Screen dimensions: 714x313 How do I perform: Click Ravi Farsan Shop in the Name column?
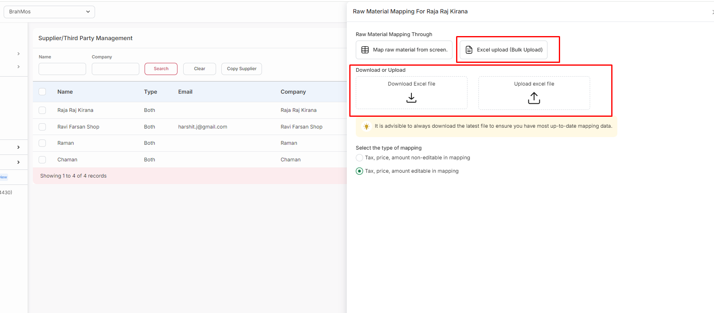pos(78,127)
